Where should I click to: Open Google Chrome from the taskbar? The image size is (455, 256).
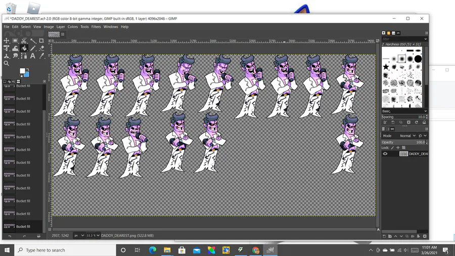[255, 250]
